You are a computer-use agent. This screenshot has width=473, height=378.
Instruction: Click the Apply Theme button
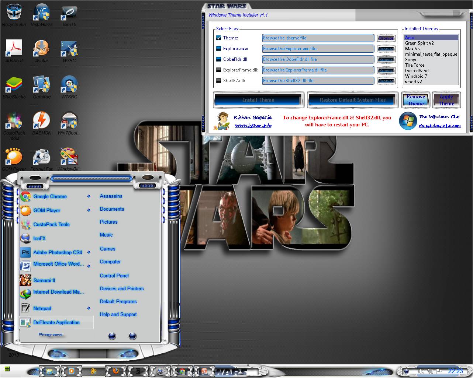click(446, 100)
